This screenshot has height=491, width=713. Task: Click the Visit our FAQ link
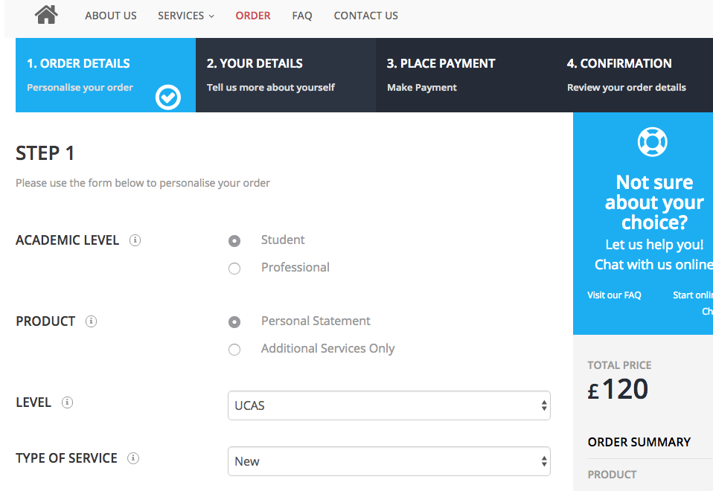pos(614,295)
